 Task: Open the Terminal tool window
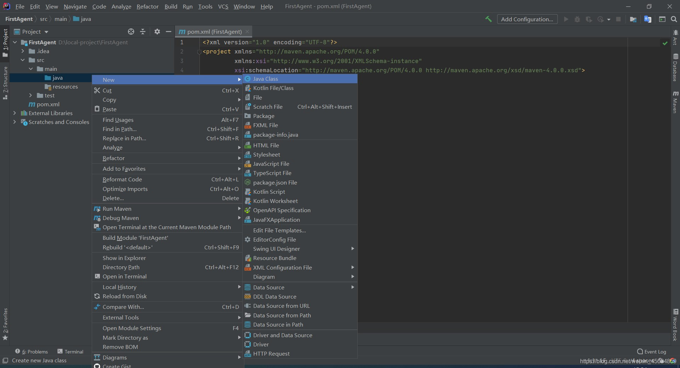coord(70,351)
